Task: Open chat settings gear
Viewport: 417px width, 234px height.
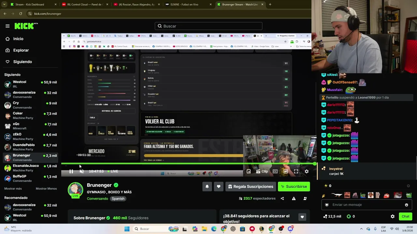Action: pyautogui.click(x=393, y=216)
